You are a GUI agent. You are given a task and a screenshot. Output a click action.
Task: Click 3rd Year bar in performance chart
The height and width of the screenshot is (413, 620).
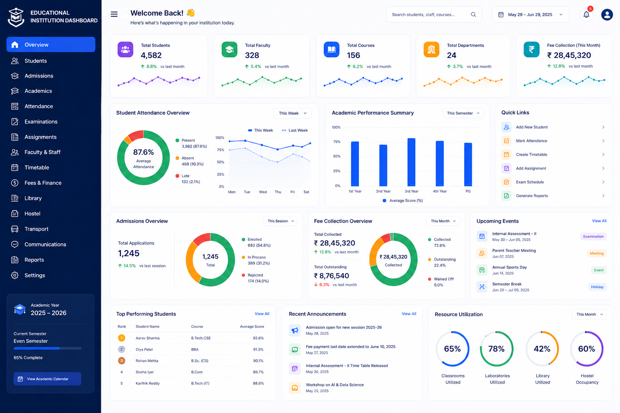pyautogui.click(x=411, y=162)
